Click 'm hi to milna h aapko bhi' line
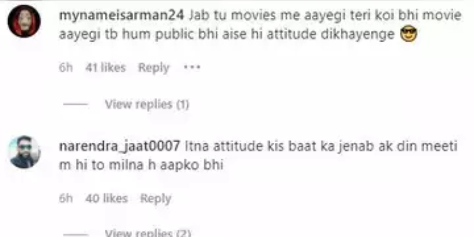The width and height of the screenshot is (474, 237). click(x=141, y=165)
